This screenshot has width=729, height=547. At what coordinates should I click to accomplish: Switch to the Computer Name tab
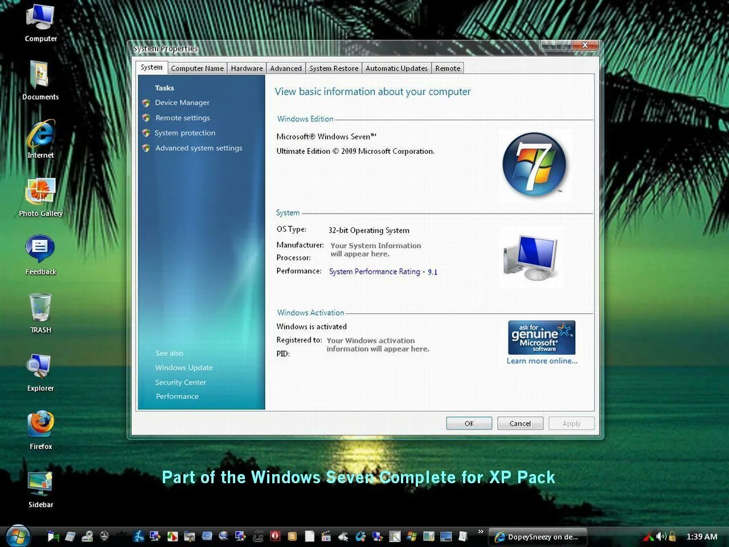point(197,68)
